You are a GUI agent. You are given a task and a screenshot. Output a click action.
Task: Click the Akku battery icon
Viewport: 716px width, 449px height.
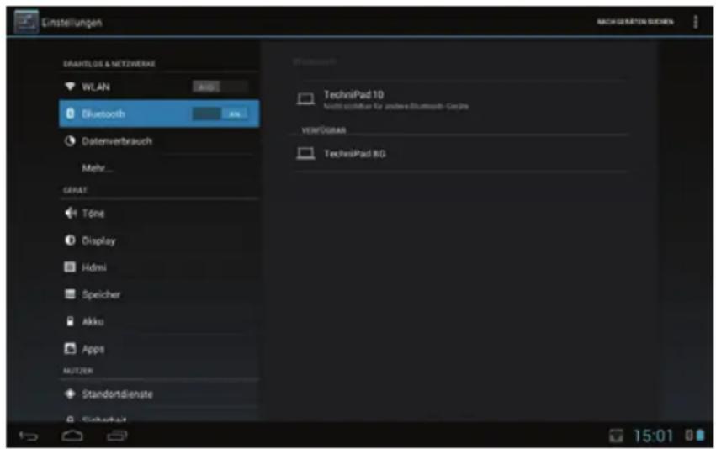[x=70, y=321]
